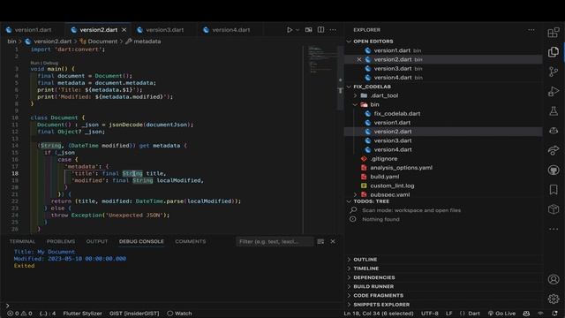
Task: Click errors and warnings count in status bar
Action: pos(19,314)
